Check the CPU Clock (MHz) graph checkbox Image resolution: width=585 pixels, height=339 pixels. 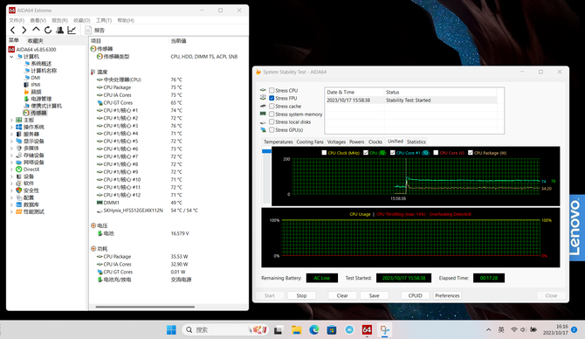324,153
